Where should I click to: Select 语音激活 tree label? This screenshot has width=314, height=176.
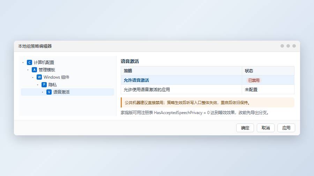(61, 92)
